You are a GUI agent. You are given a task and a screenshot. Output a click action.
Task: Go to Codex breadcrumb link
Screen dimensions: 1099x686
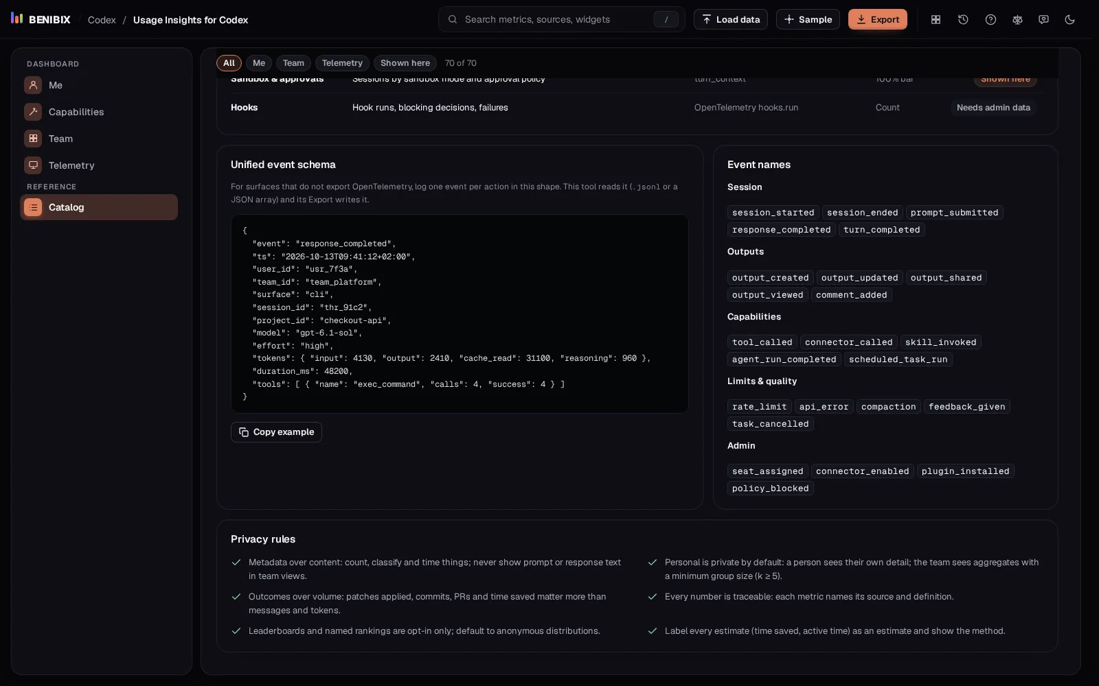click(x=102, y=20)
